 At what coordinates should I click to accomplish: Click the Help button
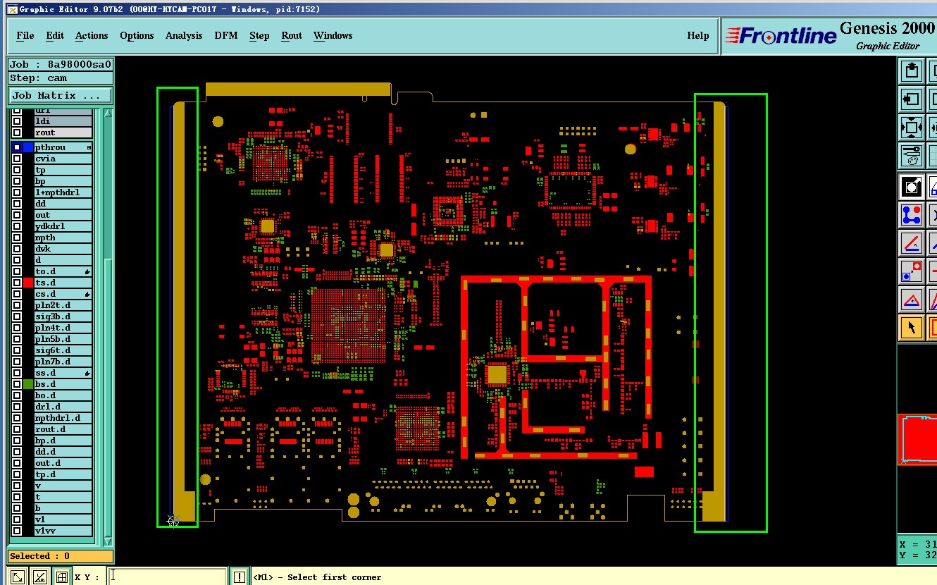pyautogui.click(x=698, y=35)
